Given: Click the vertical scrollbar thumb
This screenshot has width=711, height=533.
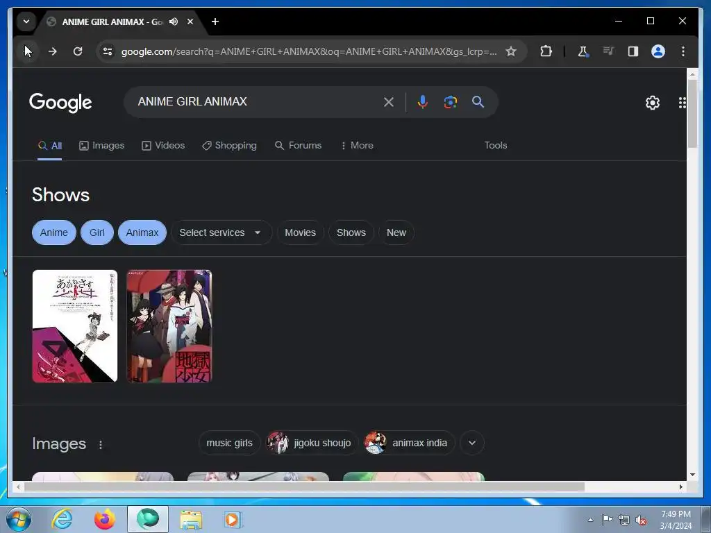Looking at the screenshot, I should 692,113.
